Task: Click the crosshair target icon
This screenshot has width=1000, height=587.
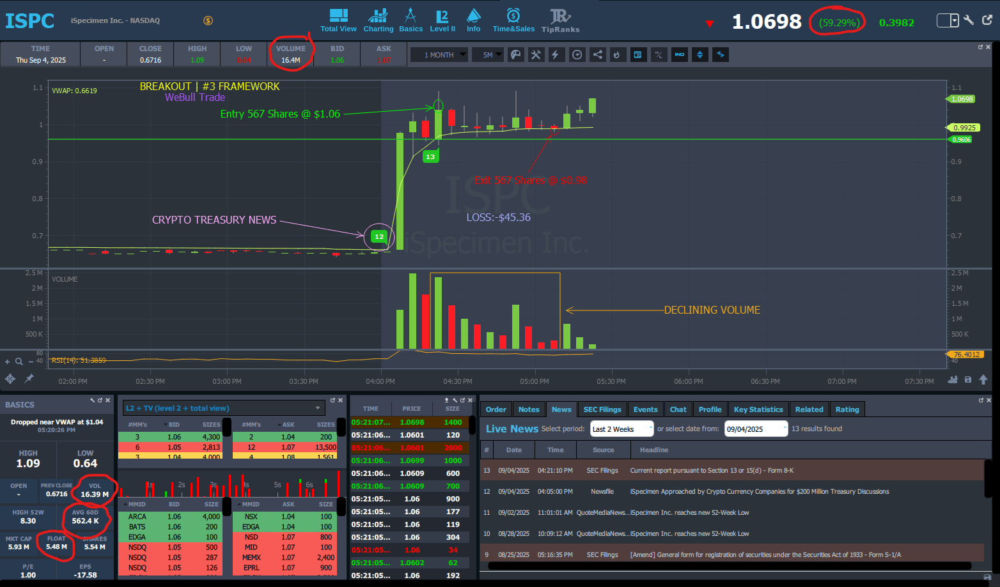Action: 10,379
